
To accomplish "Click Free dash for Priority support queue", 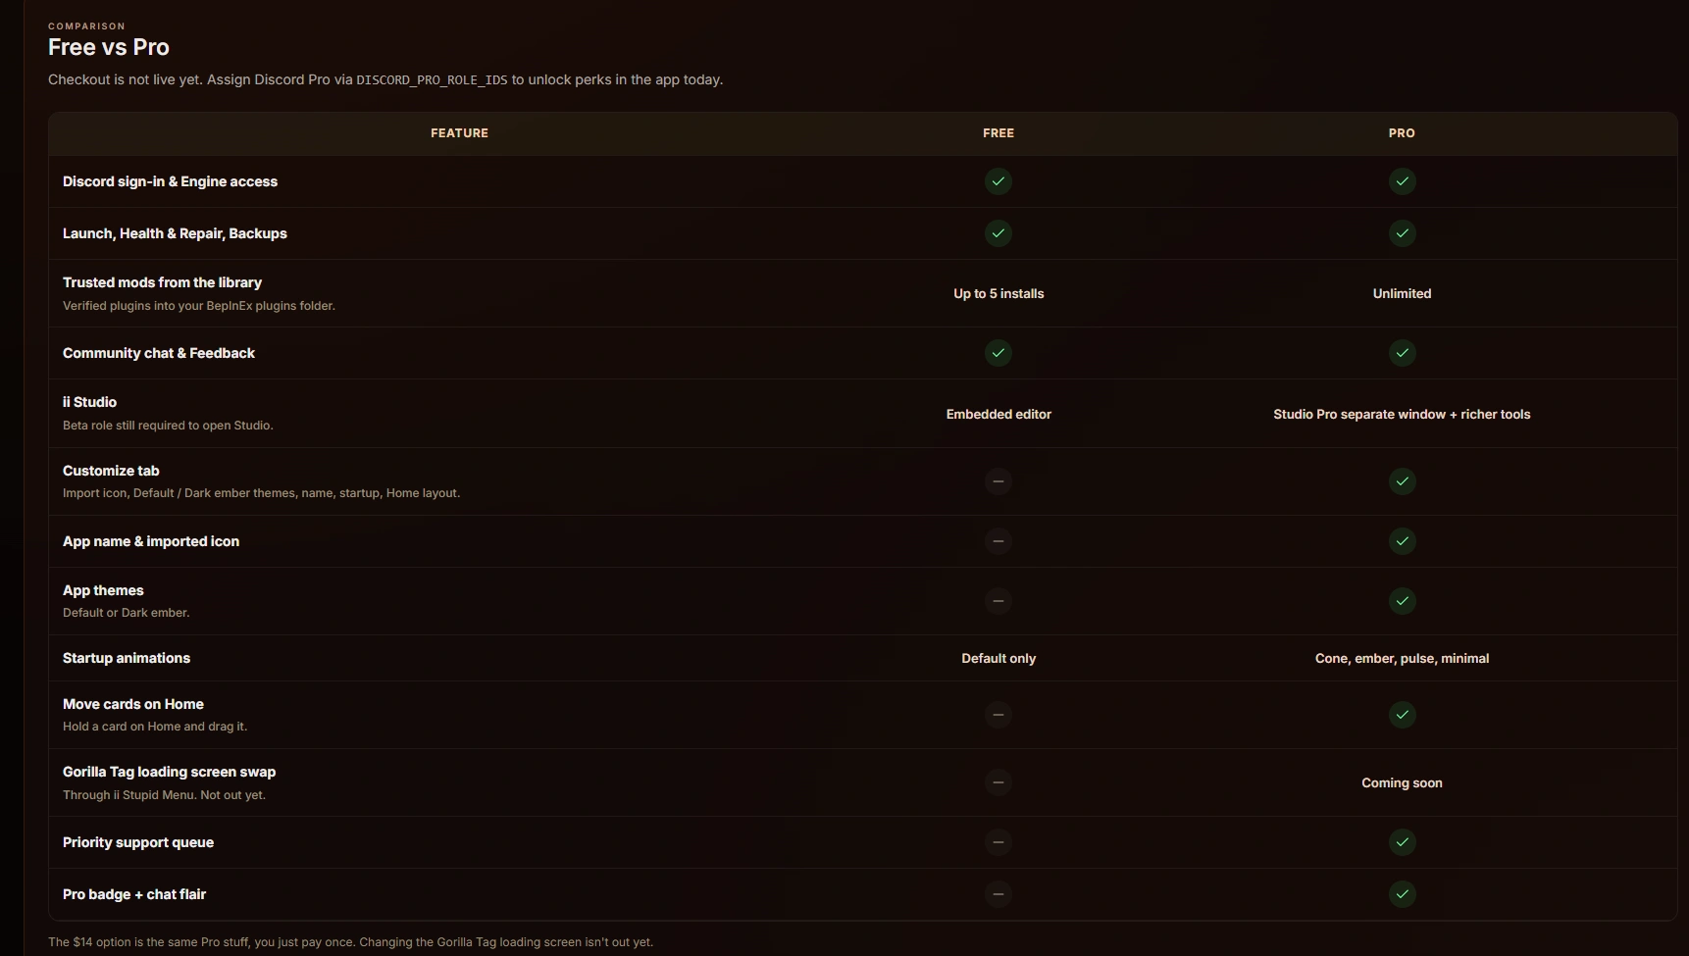I will (998, 842).
